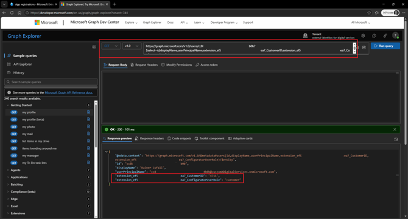Open docs icon for 'my profile (beta)' row
Image resolution: width=408 pixels, height=219 pixels.
point(88,119)
